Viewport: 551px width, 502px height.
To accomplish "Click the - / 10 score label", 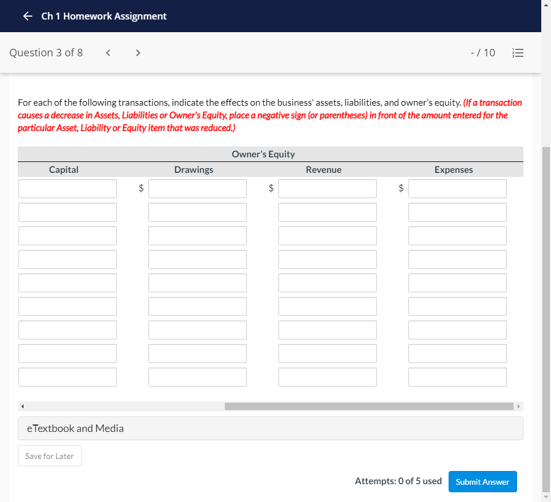I will [483, 53].
